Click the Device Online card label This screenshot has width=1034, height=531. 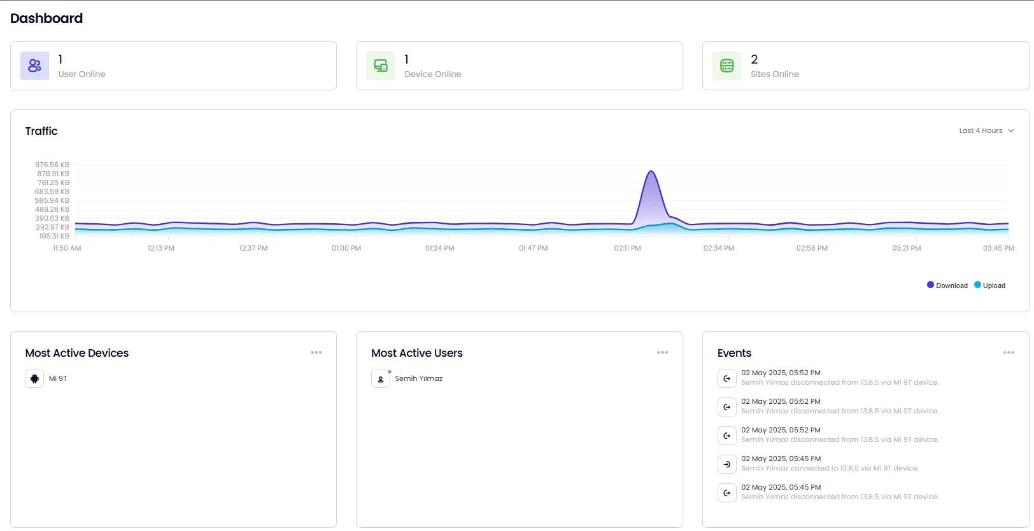click(433, 74)
